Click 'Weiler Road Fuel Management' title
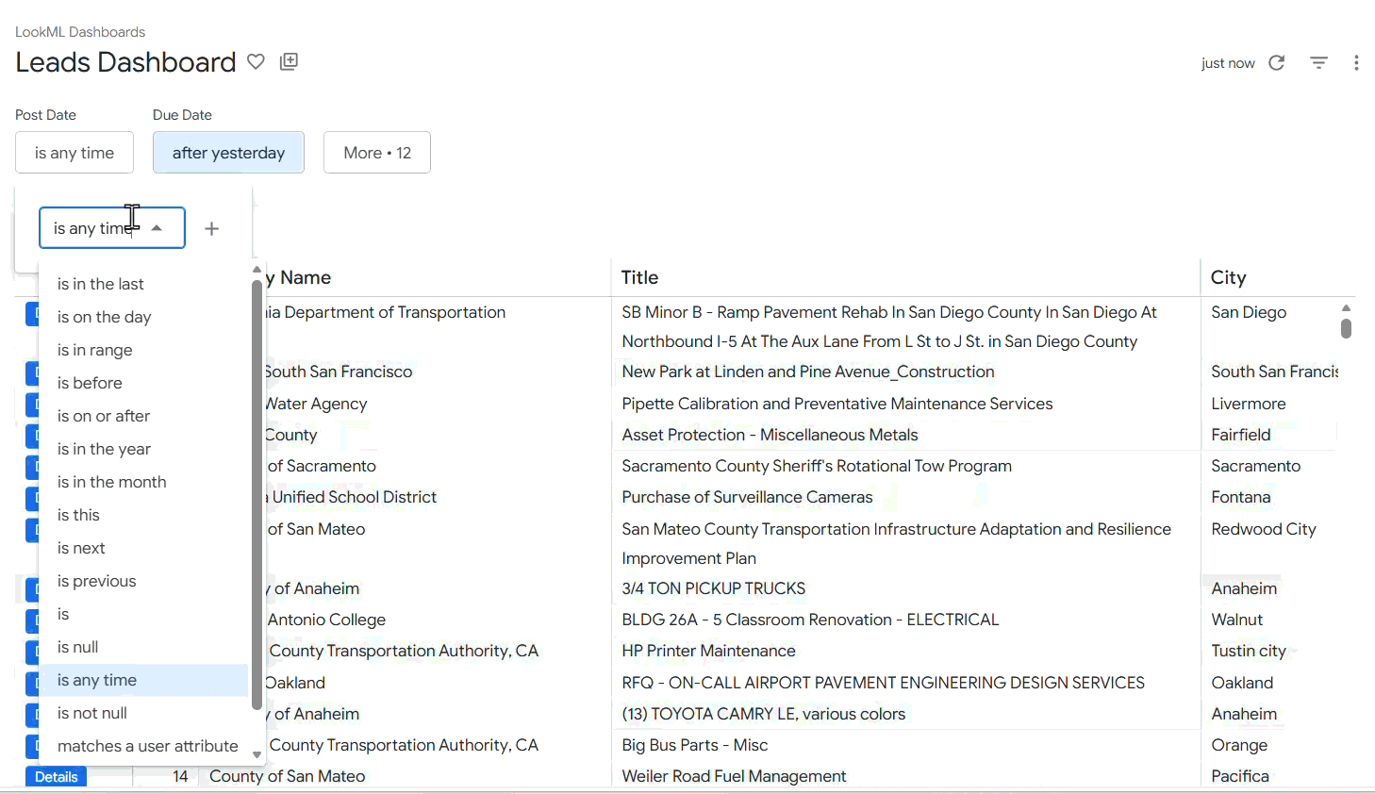The image size is (1375, 794). coord(734,776)
